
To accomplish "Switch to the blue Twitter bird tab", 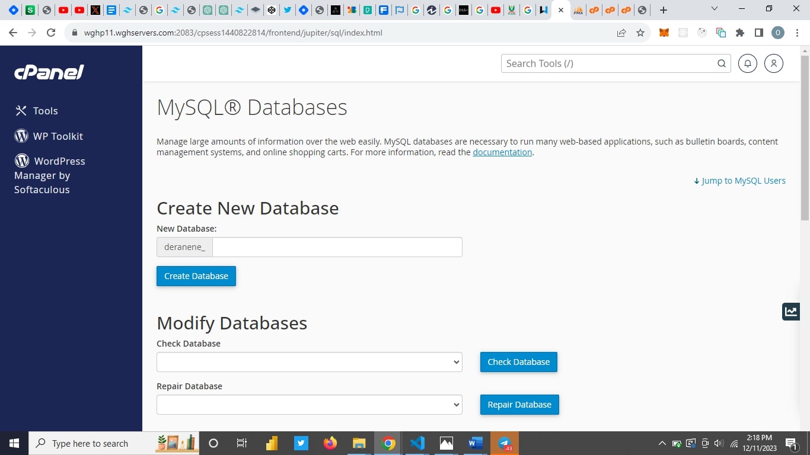I will [288, 10].
